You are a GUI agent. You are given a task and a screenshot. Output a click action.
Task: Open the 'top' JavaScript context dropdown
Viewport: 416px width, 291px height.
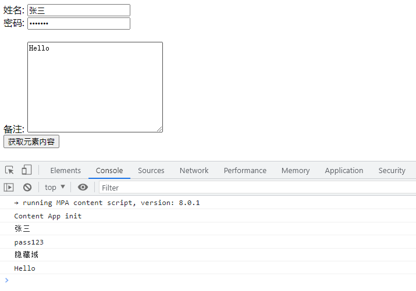[x=55, y=187]
